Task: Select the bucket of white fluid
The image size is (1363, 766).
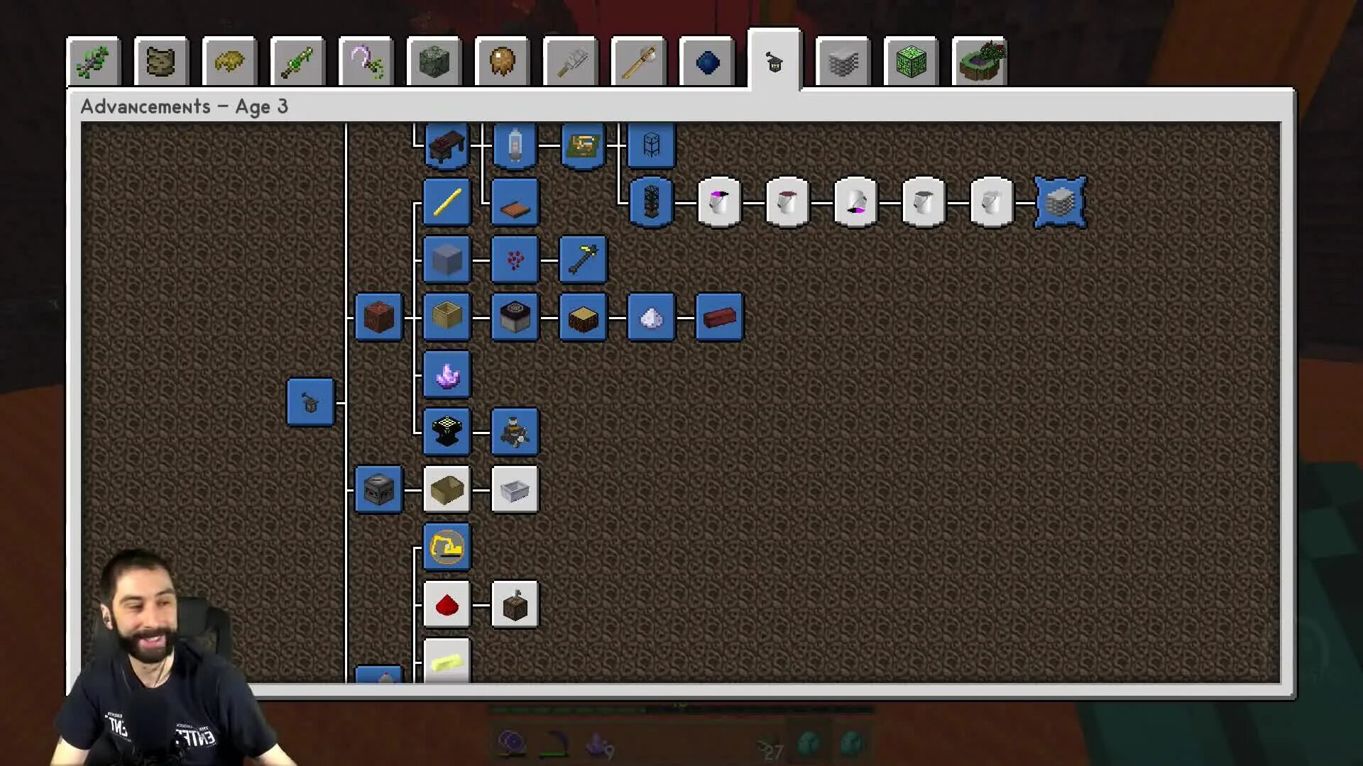Action: 992,203
